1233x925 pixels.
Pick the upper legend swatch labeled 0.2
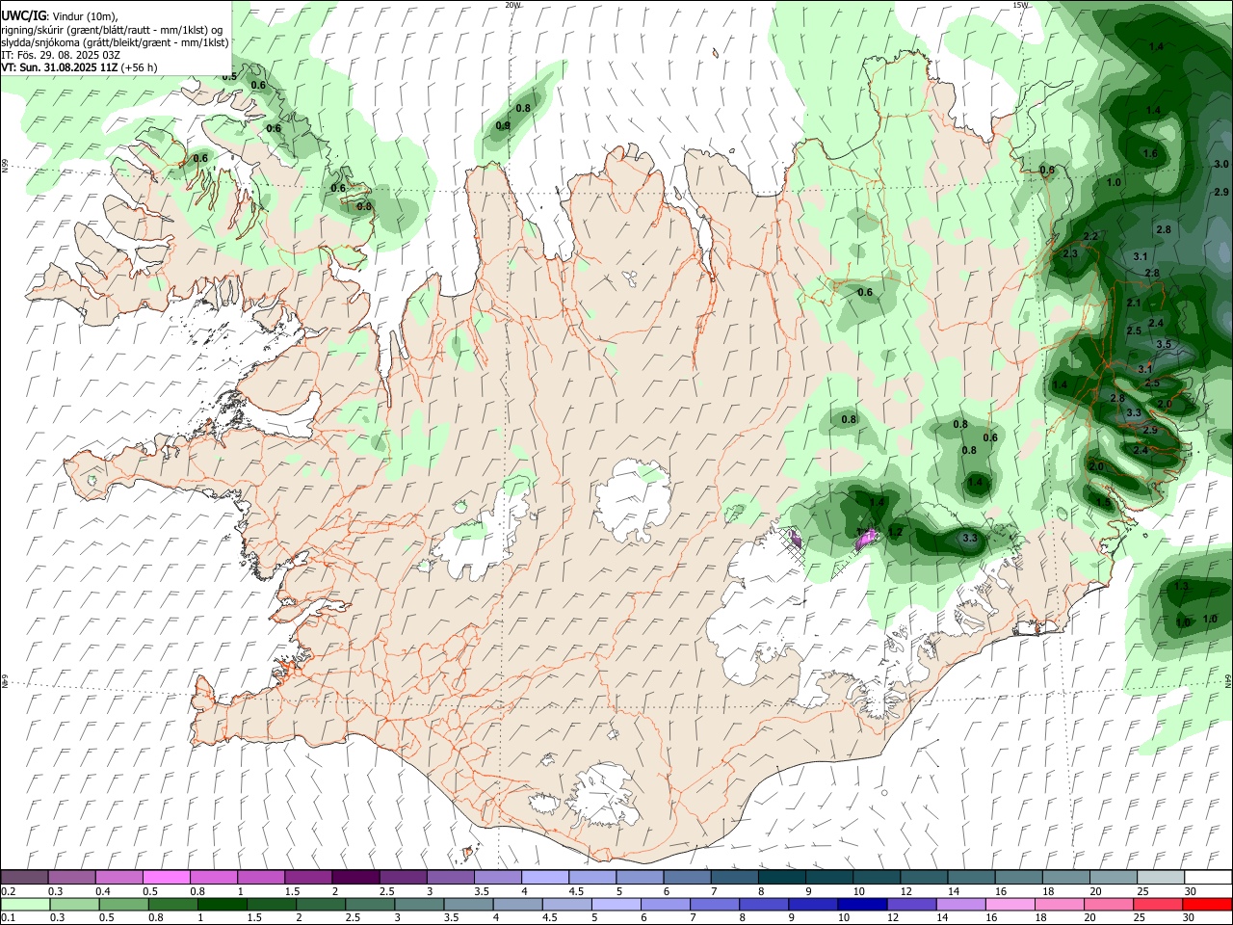click(24, 877)
